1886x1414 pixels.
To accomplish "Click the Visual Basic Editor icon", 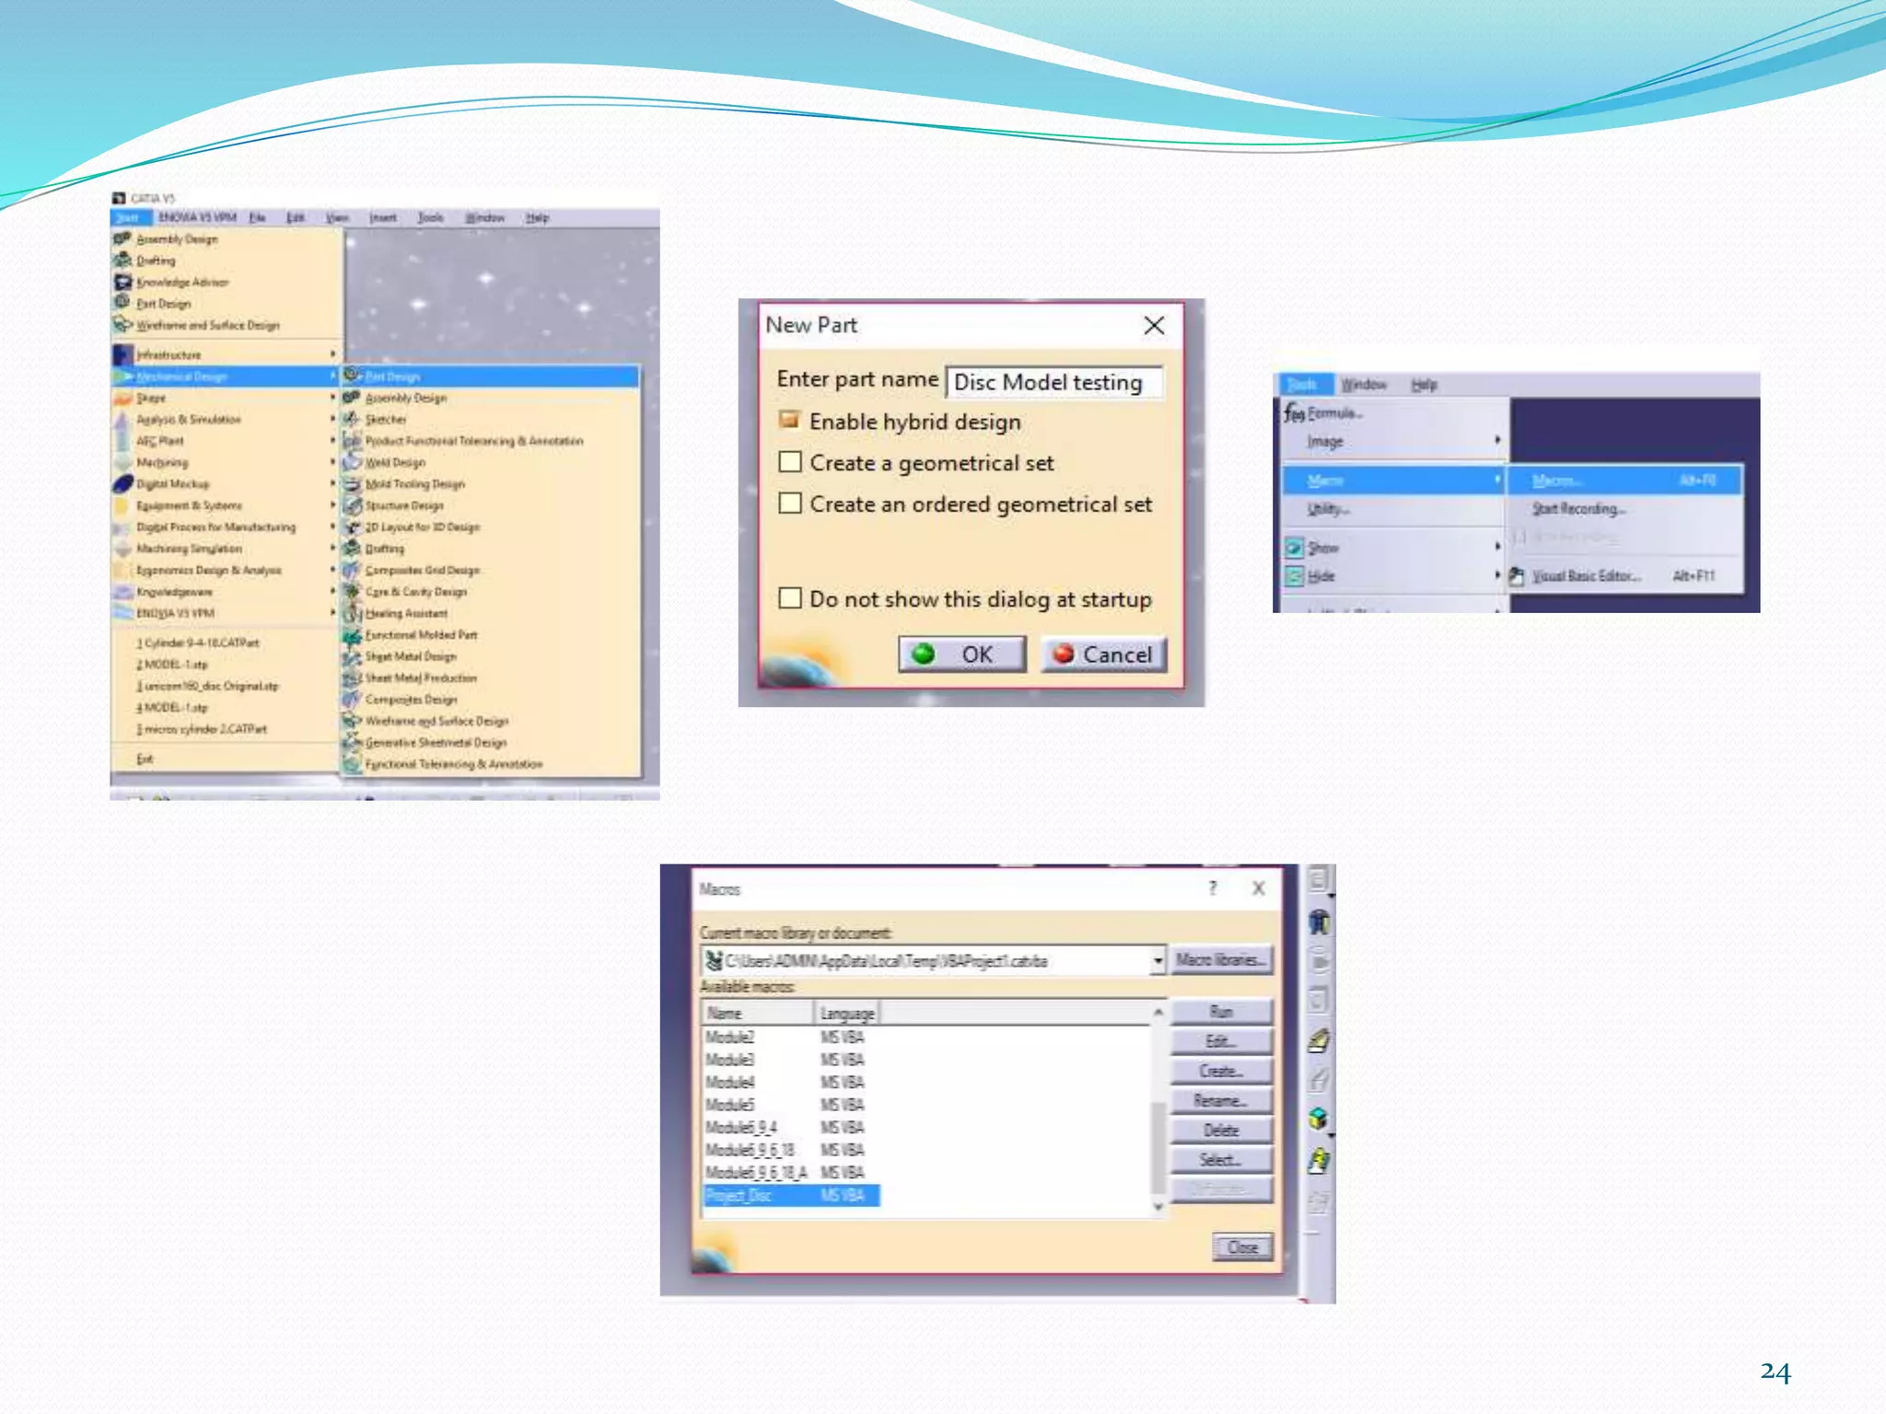I will click(x=1517, y=576).
